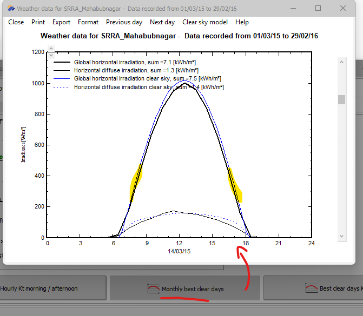
Task: Click the Horizontal diffuse irradiation legend entry
Action: tap(136, 70)
